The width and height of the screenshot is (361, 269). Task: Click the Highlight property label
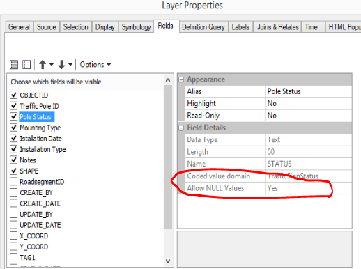pyautogui.click(x=201, y=104)
